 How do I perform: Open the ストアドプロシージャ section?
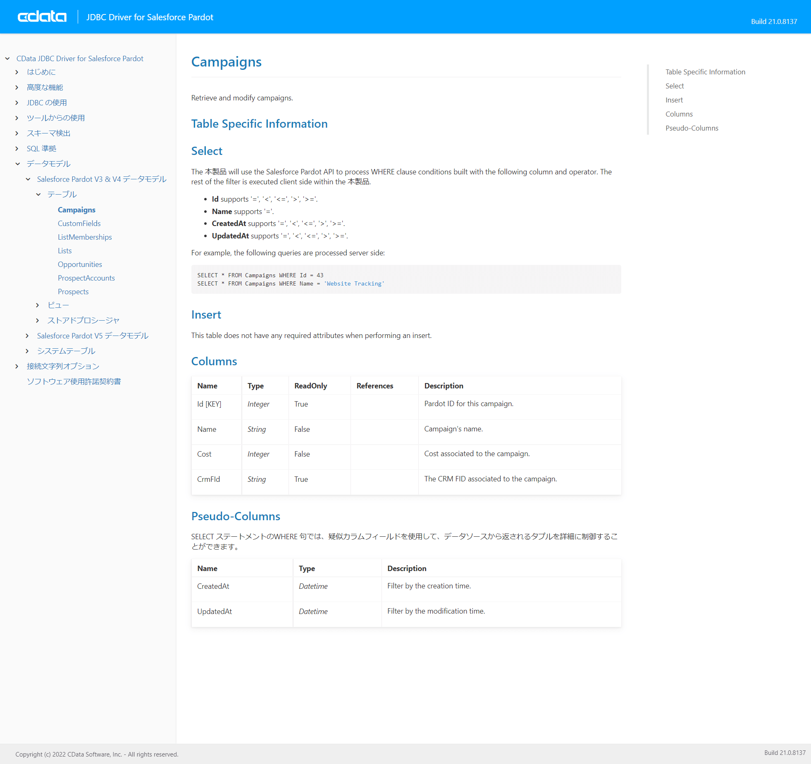click(x=83, y=321)
